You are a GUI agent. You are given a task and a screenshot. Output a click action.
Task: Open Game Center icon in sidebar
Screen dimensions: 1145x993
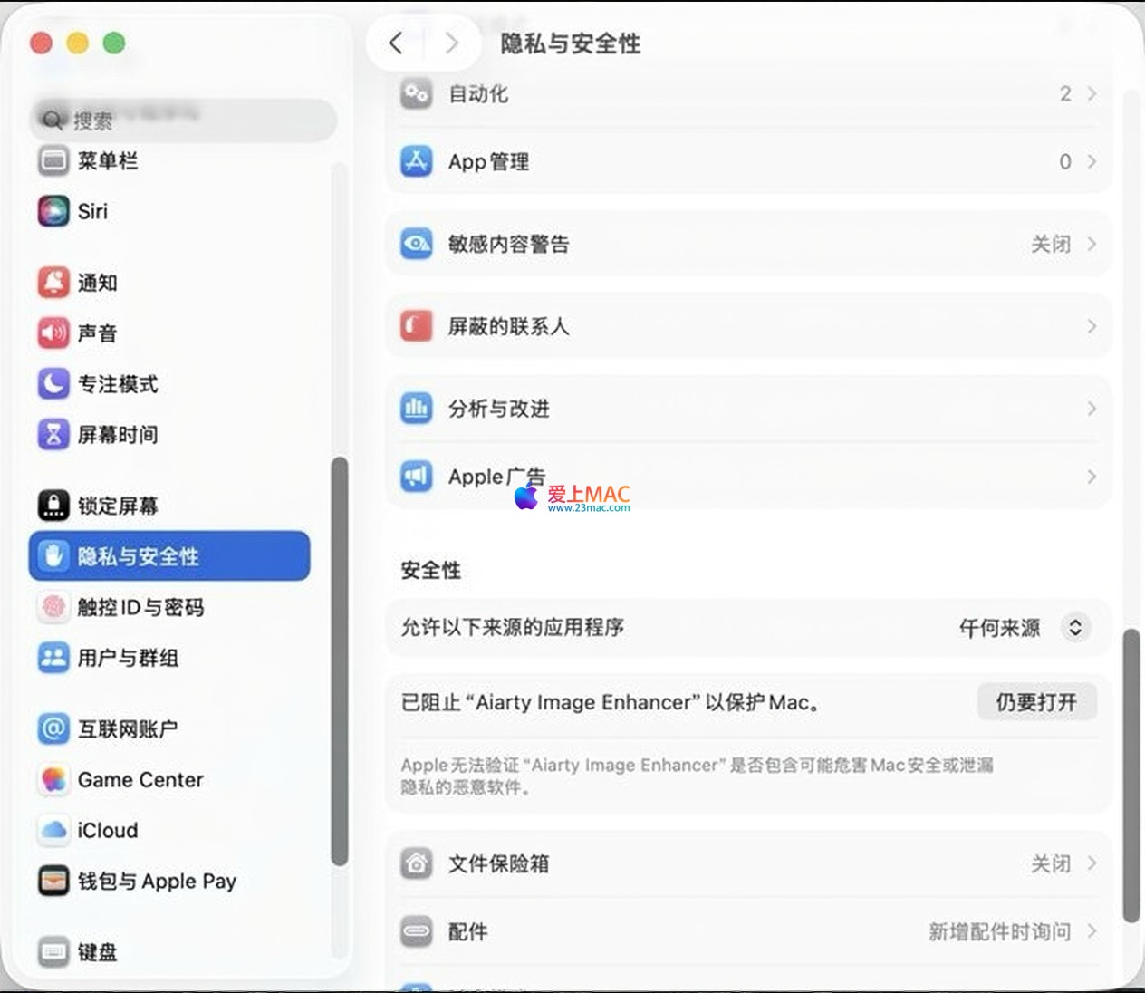click(x=53, y=779)
